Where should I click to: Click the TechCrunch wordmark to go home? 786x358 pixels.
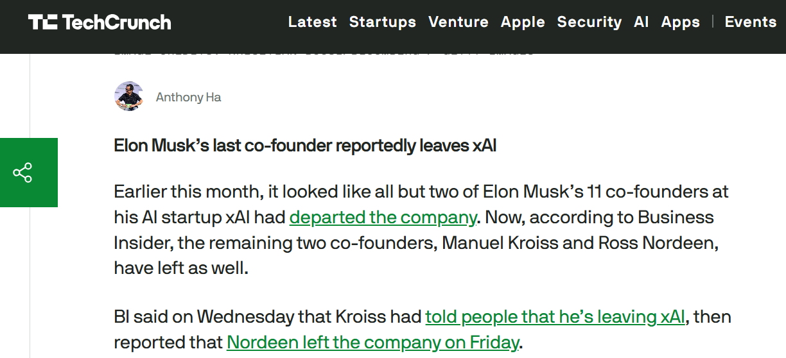[x=116, y=22]
